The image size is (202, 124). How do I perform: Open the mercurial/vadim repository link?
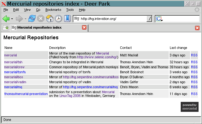(15, 82)
